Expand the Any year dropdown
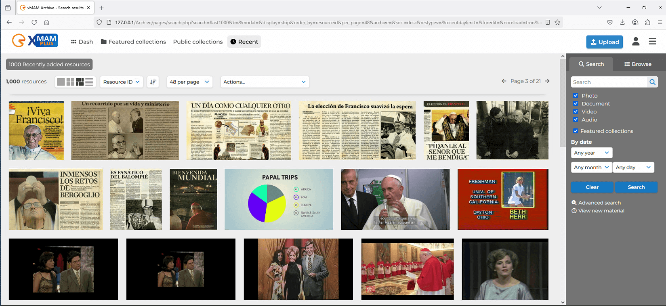The height and width of the screenshot is (306, 666). pos(591,153)
